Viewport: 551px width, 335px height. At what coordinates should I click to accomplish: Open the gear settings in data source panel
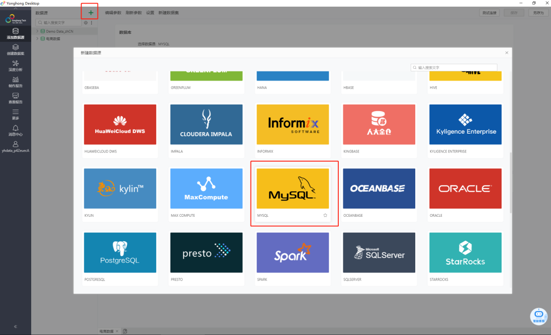coord(85,22)
